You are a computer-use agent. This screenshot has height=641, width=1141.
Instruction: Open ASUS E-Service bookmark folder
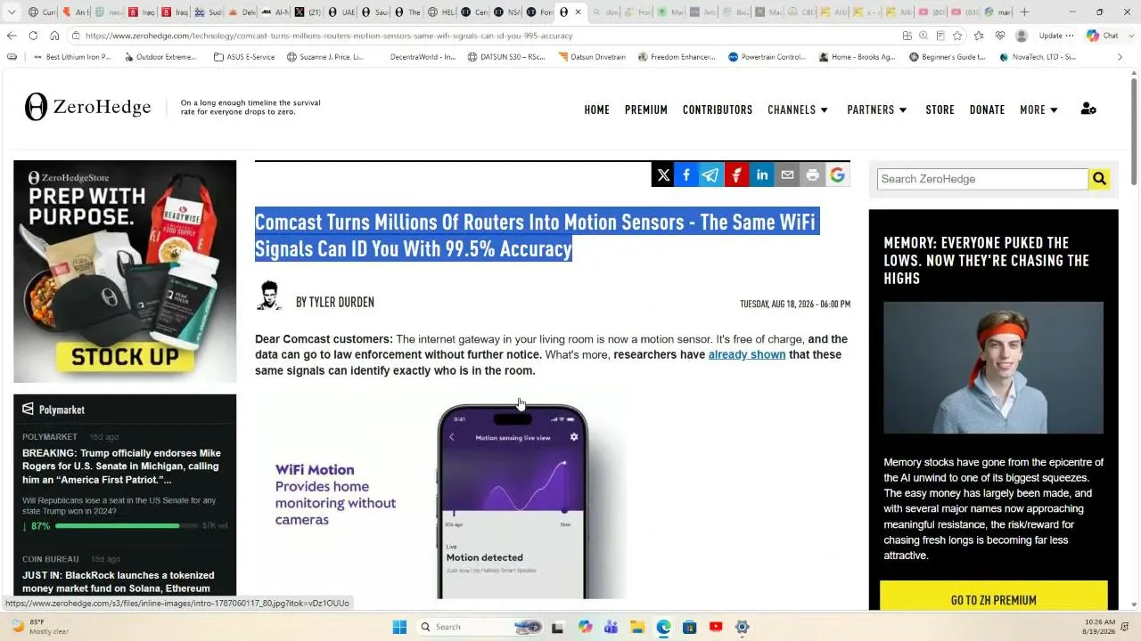(244, 57)
